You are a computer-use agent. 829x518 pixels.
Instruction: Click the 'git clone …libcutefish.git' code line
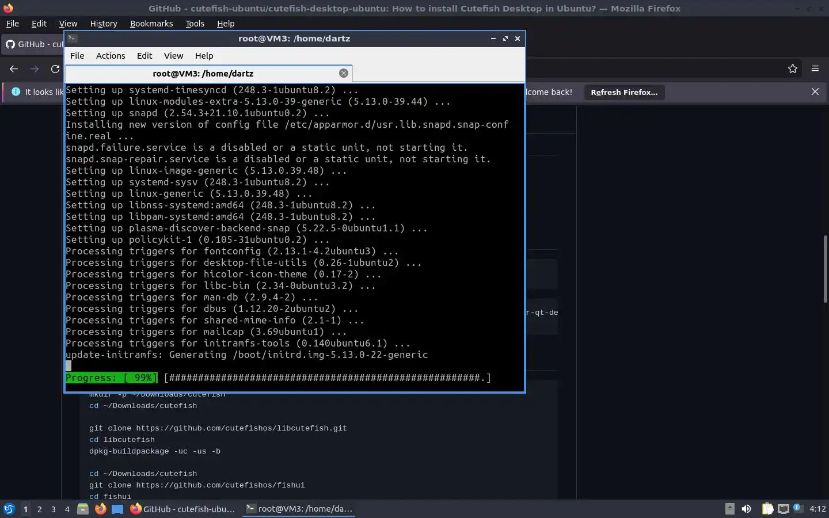point(218,428)
